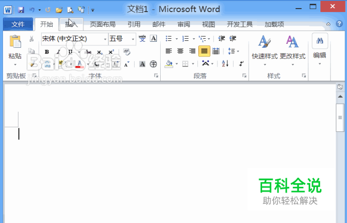Open the 更改样式 menu
Image resolution: width=347 pixels, height=223 pixels.
click(293, 51)
